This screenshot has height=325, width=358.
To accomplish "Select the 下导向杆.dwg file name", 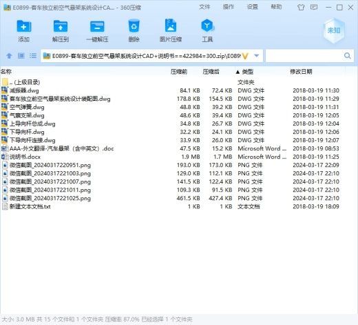I will pyautogui.click(x=27, y=132).
